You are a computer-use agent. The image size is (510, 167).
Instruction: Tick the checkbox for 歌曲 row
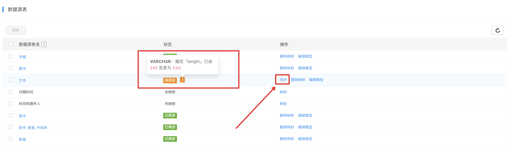[11, 139]
